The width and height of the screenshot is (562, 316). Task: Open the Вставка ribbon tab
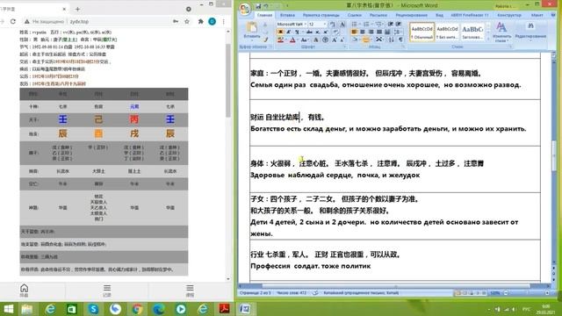tap(287, 15)
